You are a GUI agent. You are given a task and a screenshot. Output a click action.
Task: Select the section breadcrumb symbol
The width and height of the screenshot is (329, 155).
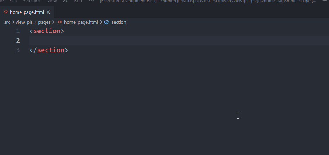(x=119, y=22)
